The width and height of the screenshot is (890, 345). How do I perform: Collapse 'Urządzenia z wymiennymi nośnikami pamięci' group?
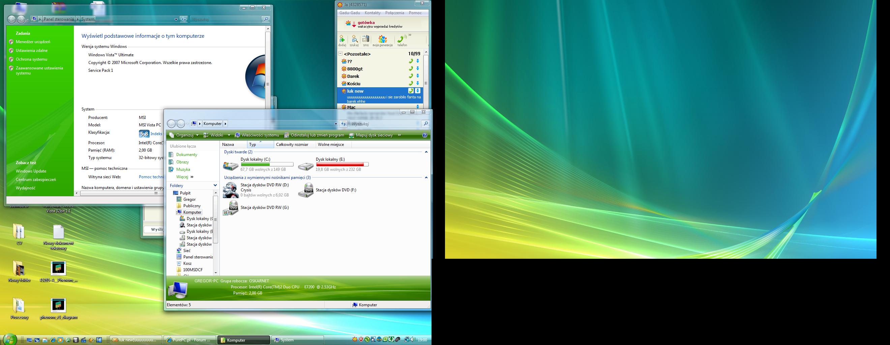click(x=426, y=178)
